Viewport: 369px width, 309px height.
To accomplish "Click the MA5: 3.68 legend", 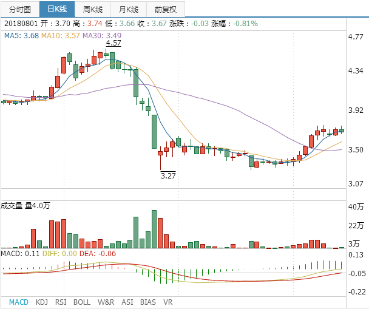I will pos(21,36).
